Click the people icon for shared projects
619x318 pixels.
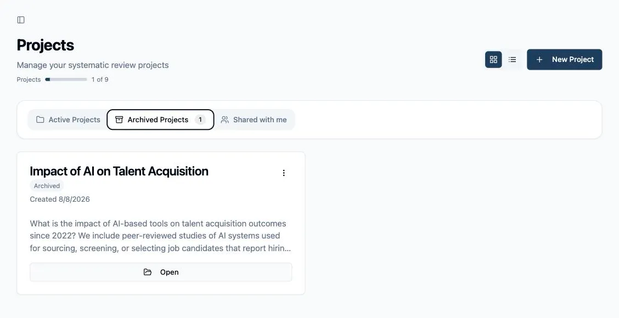click(x=224, y=120)
